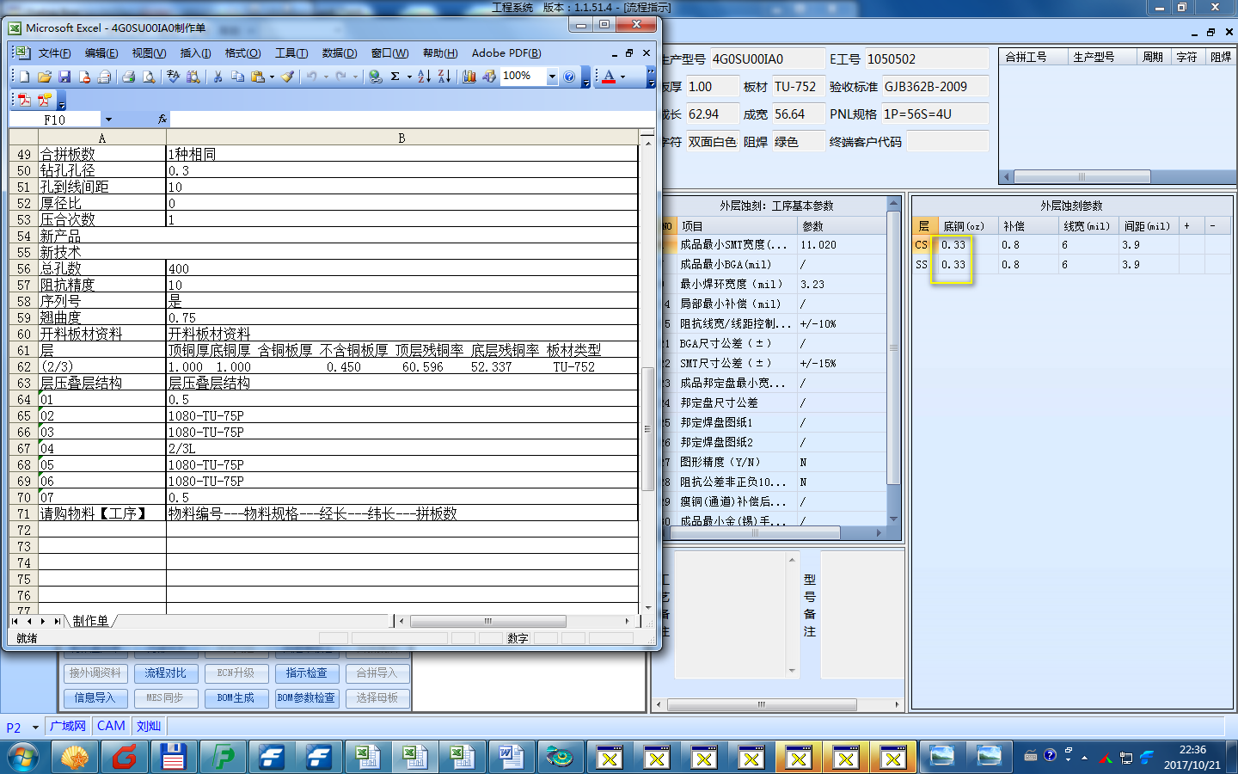This screenshot has height=774, width=1238.
Task: Click the BOM参数检查 button
Action: 307,698
